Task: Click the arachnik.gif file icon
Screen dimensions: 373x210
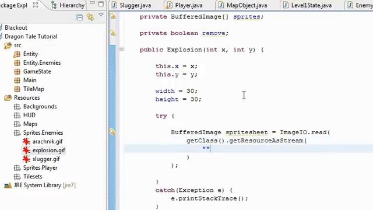Action: point(26,142)
